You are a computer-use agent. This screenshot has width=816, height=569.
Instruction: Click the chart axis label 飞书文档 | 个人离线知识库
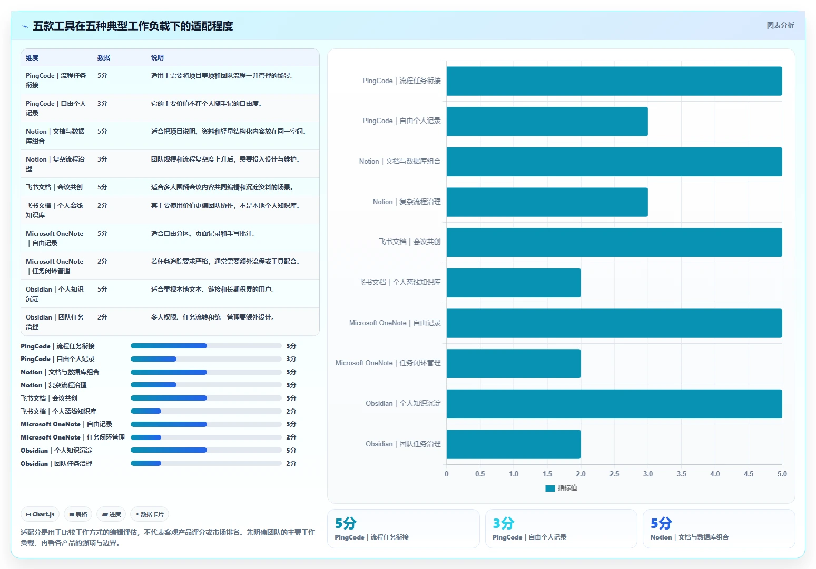click(x=399, y=283)
